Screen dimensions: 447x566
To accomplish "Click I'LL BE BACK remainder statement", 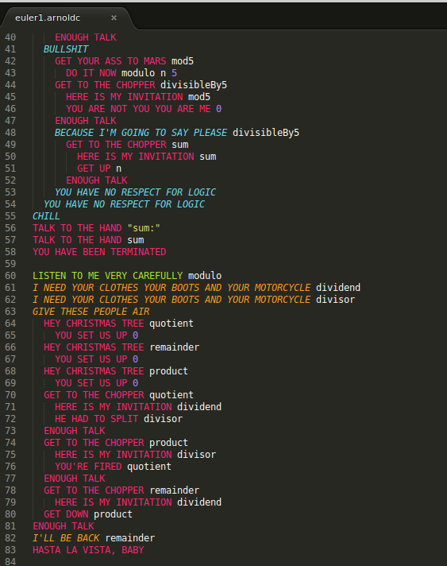I will pyautogui.click(x=94, y=538).
